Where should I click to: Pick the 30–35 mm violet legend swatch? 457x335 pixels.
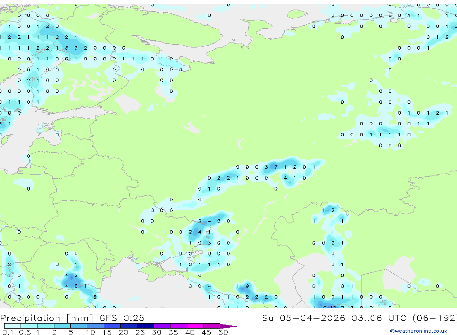[162, 326]
